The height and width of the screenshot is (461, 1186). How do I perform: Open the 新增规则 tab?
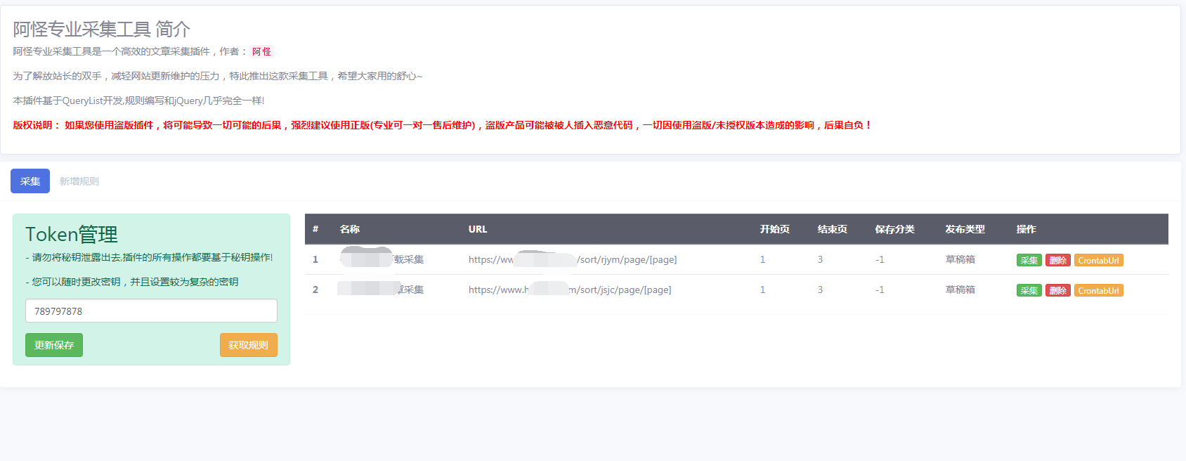(x=79, y=181)
